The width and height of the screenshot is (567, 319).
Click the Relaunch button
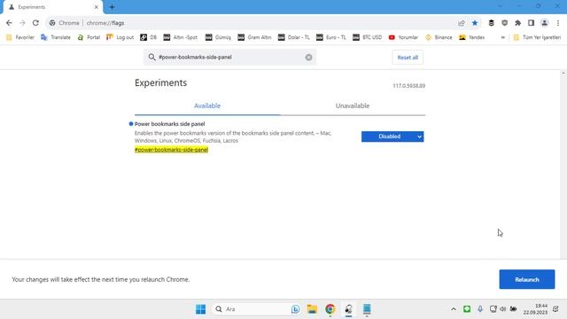pyautogui.click(x=527, y=279)
